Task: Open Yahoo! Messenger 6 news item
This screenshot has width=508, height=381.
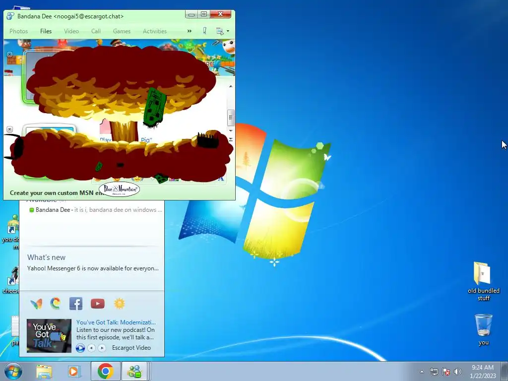Action: pyautogui.click(x=93, y=268)
